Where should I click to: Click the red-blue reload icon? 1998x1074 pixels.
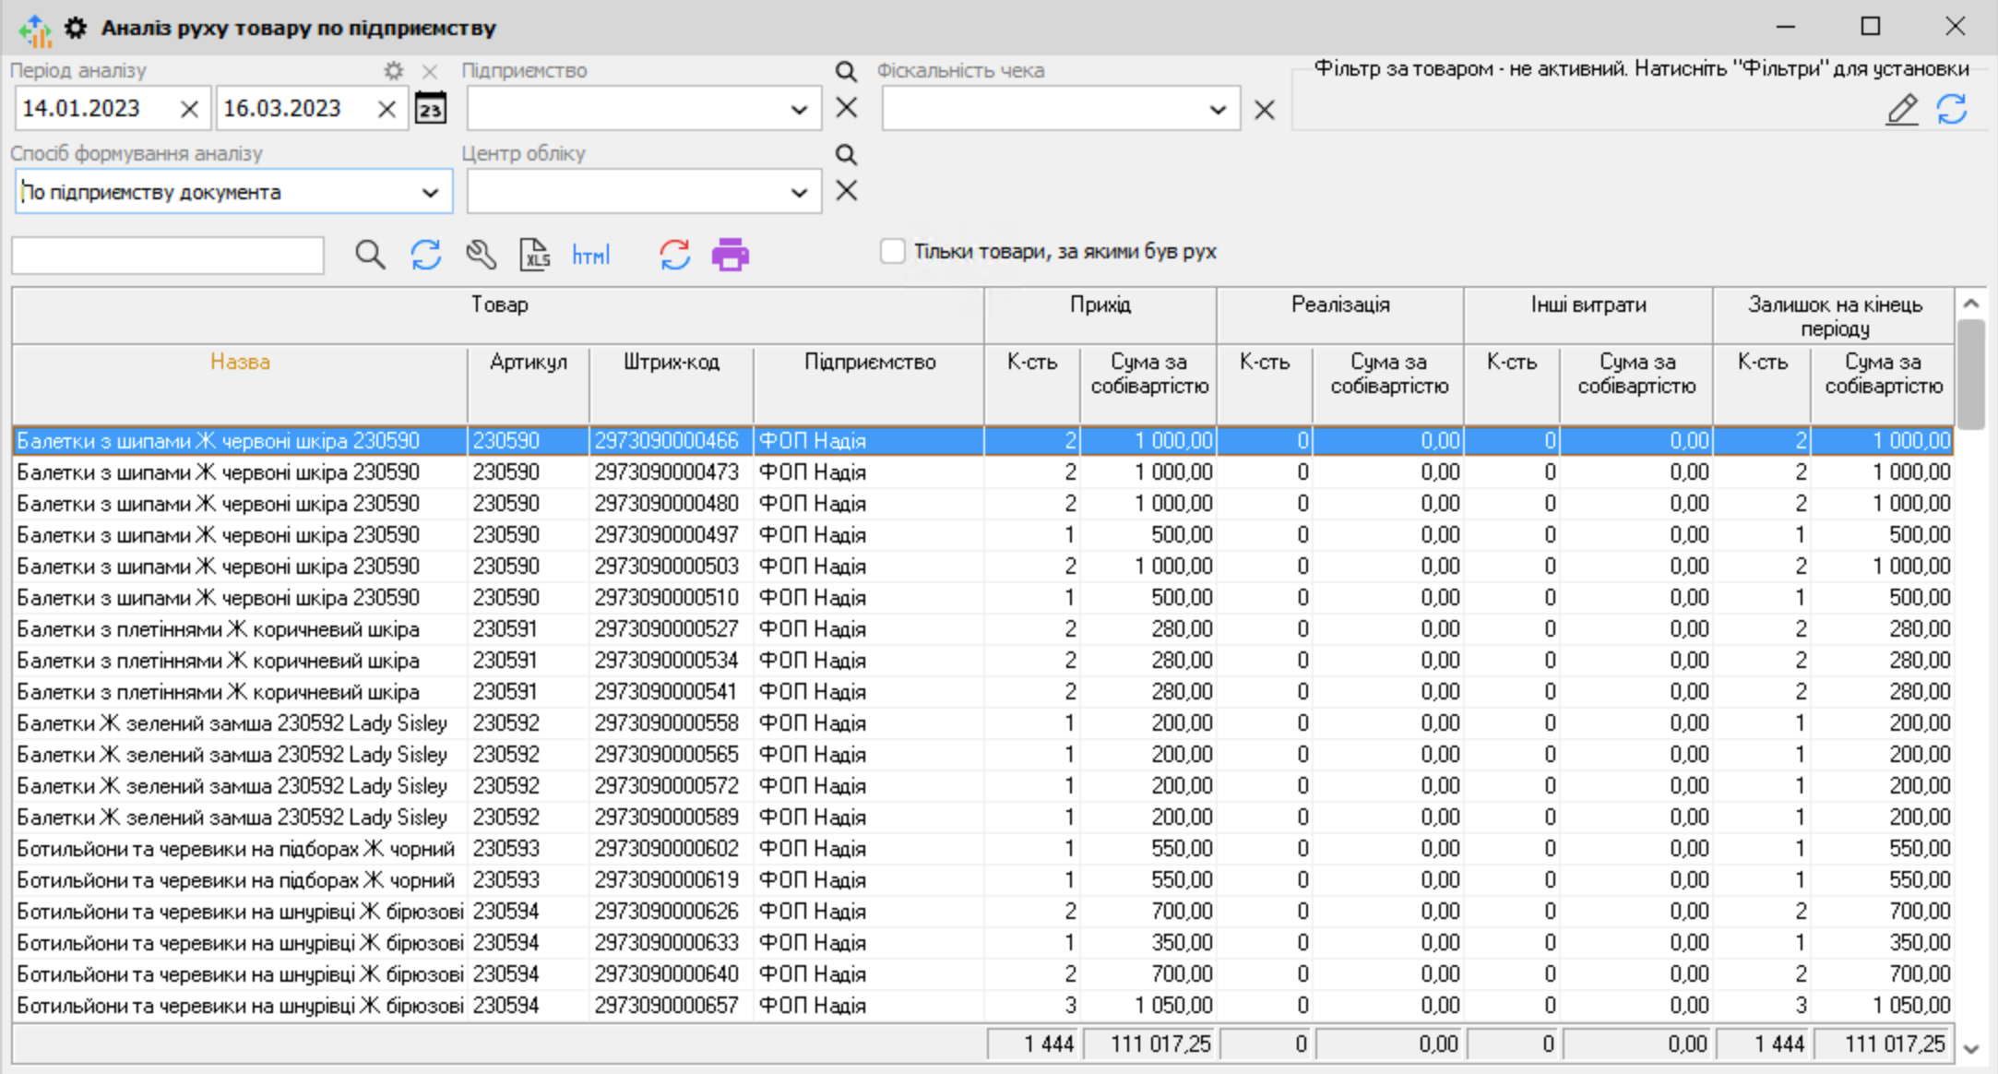pyautogui.click(x=674, y=255)
